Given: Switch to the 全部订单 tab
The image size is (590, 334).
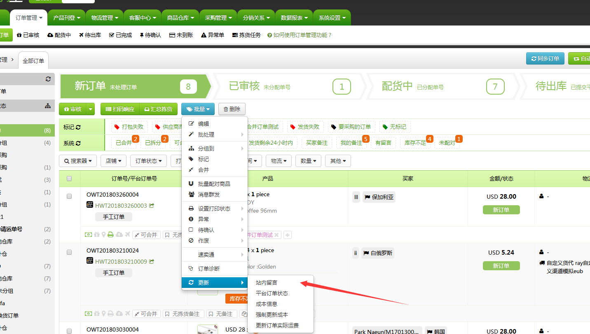Looking at the screenshot, I should [33, 60].
